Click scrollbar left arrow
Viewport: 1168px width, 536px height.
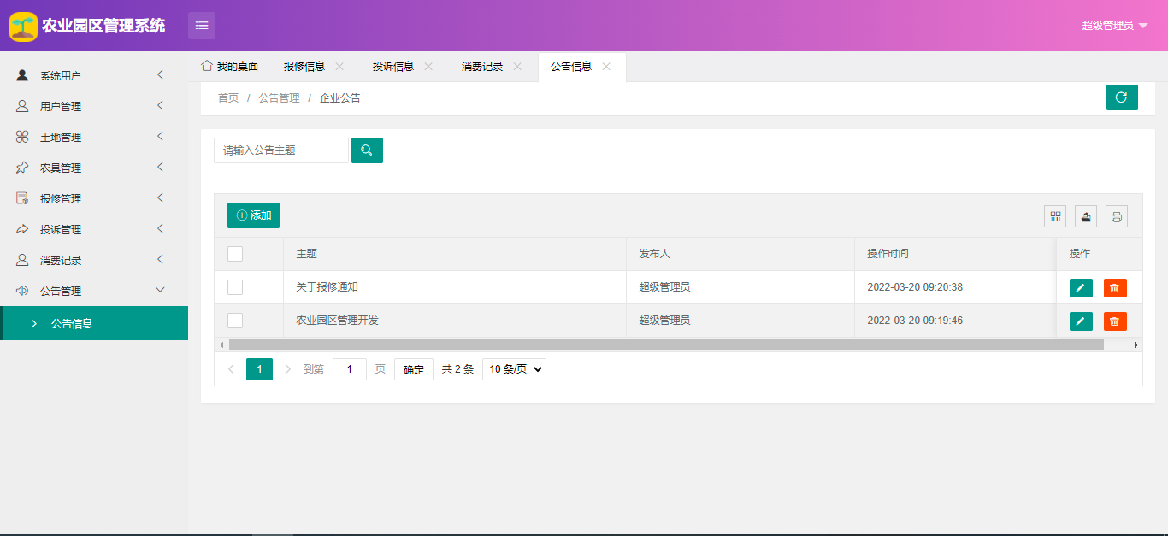(221, 345)
